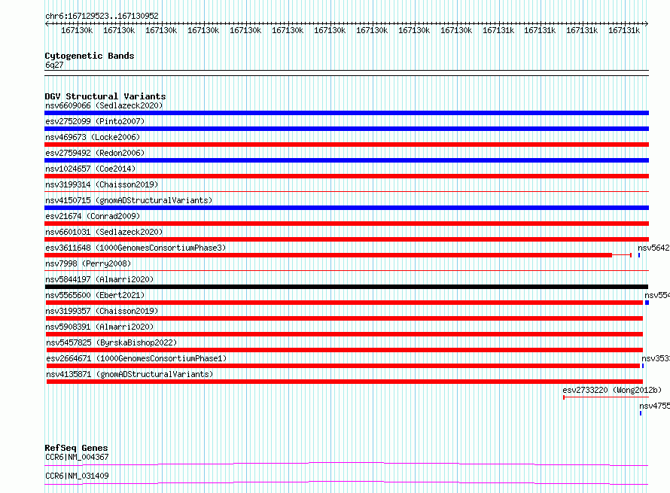Click the blue mark under nsv4755 label
This screenshot has height=493, width=670.
[x=641, y=413]
